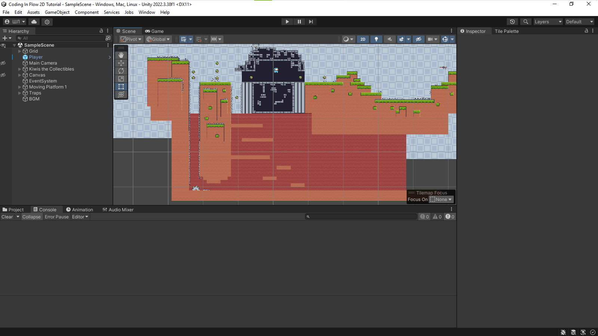Open the Layers dropdown
Screen dimensions: 598x336
(x=548, y=22)
